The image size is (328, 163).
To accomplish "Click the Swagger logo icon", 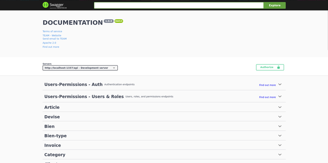I will click(x=46, y=5).
